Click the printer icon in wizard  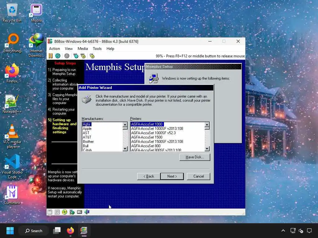pyautogui.click(x=87, y=99)
